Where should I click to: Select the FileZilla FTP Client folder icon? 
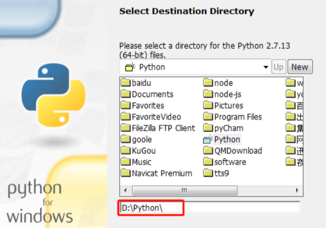pyautogui.click(x=126, y=128)
